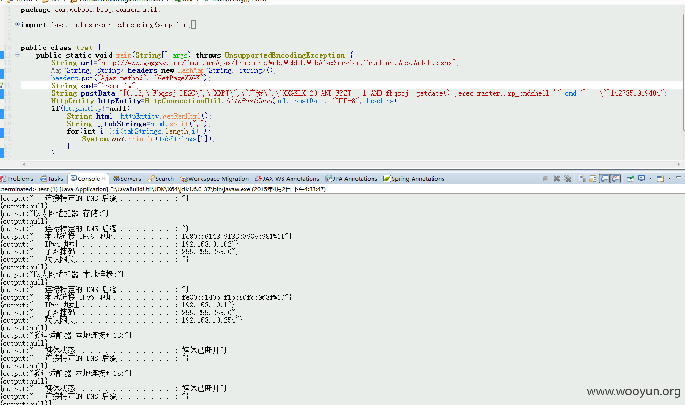Click console IPv4 address 192.168.10.1
Screen dimensions: 685x405
[205, 305]
